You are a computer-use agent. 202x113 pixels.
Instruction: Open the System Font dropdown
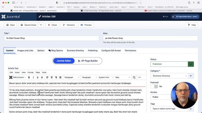click(106, 78)
